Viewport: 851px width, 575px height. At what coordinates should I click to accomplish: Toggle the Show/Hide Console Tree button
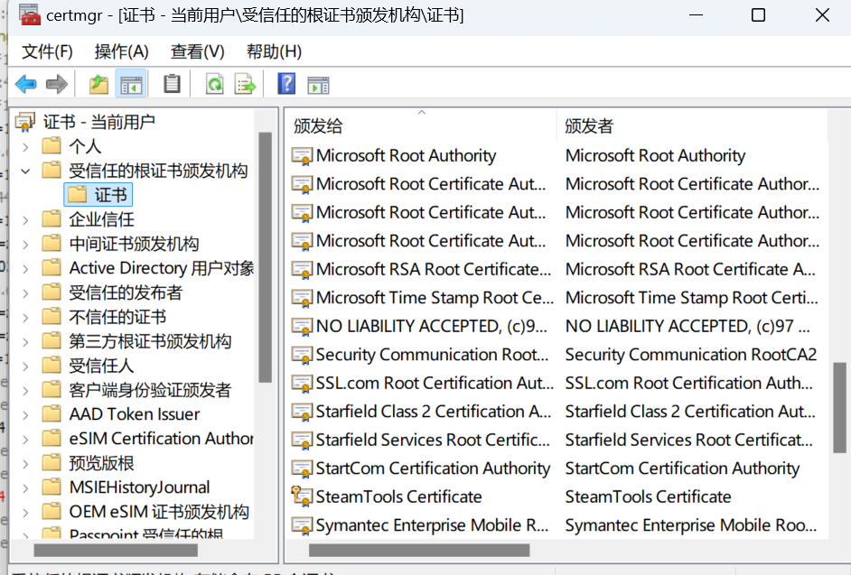click(131, 84)
